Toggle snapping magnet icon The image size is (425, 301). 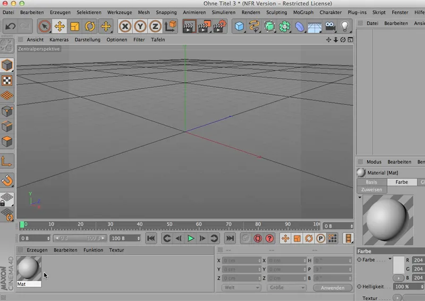[x=7, y=180]
